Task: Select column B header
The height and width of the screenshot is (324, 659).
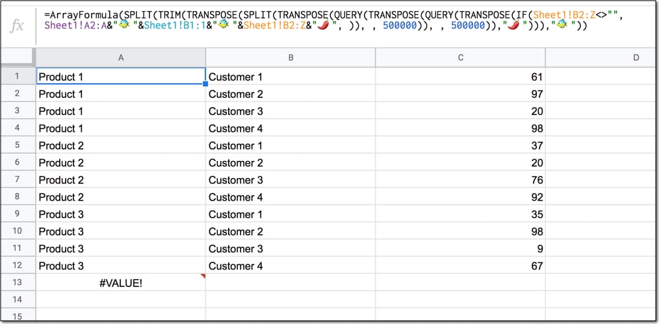Action: (291, 58)
